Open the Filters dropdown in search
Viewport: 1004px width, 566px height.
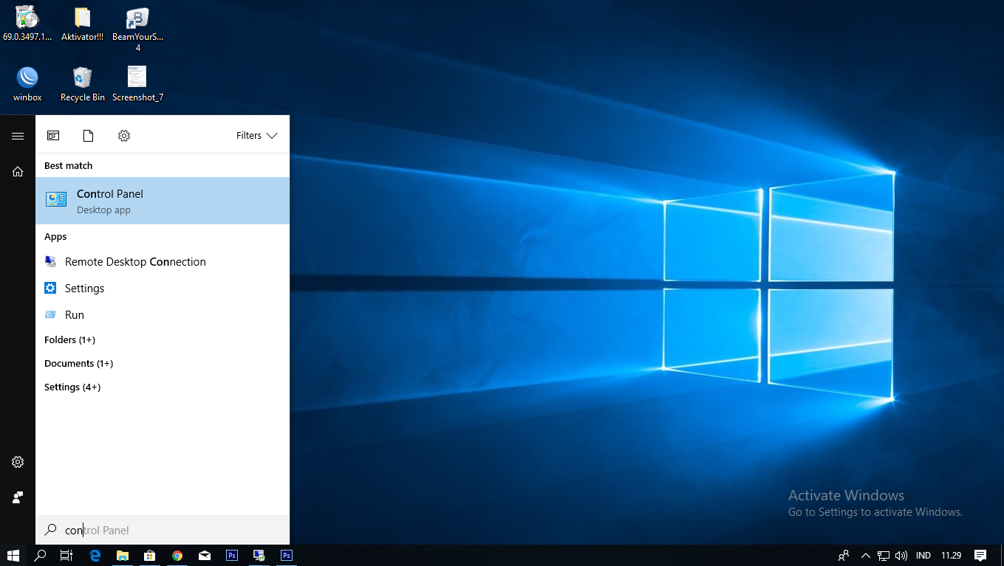[256, 135]
